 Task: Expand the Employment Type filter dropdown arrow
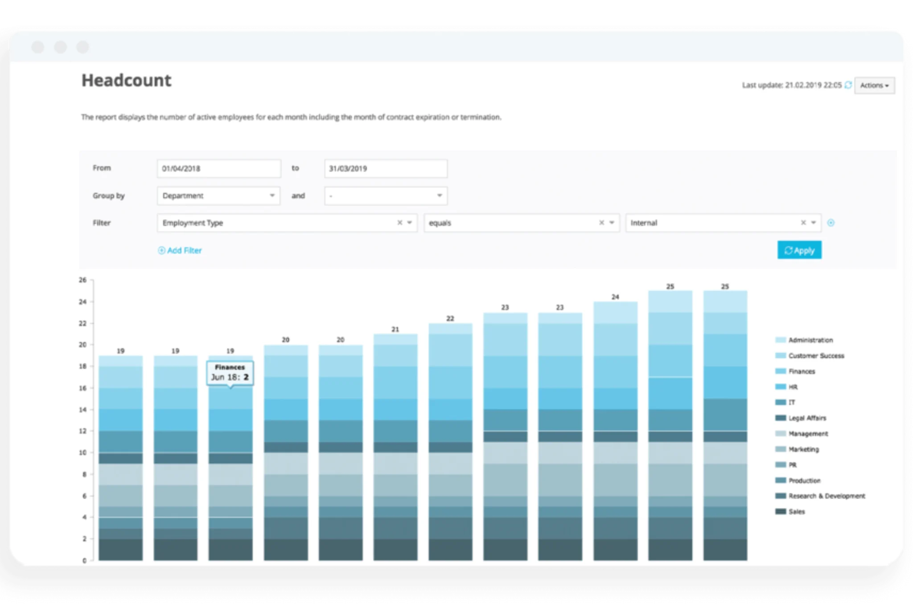pyautogui.click(x=410, y=223)
